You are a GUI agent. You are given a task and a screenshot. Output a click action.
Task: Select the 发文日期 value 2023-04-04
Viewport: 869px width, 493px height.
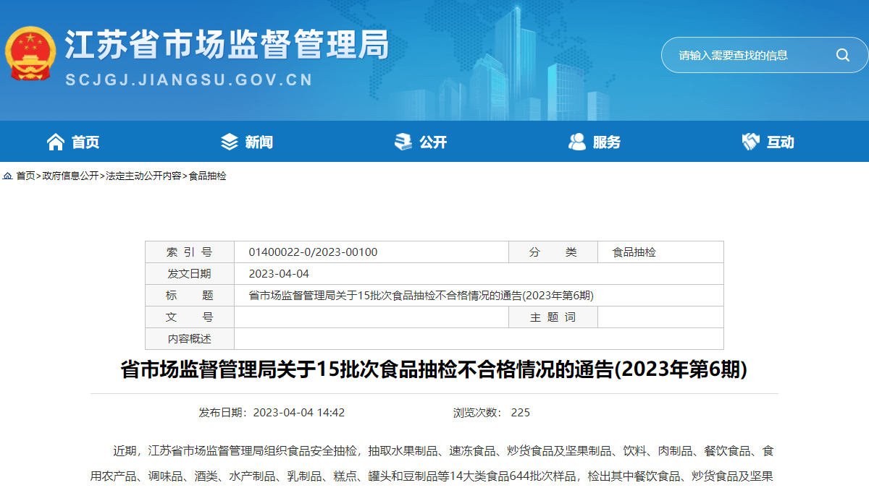279,274
